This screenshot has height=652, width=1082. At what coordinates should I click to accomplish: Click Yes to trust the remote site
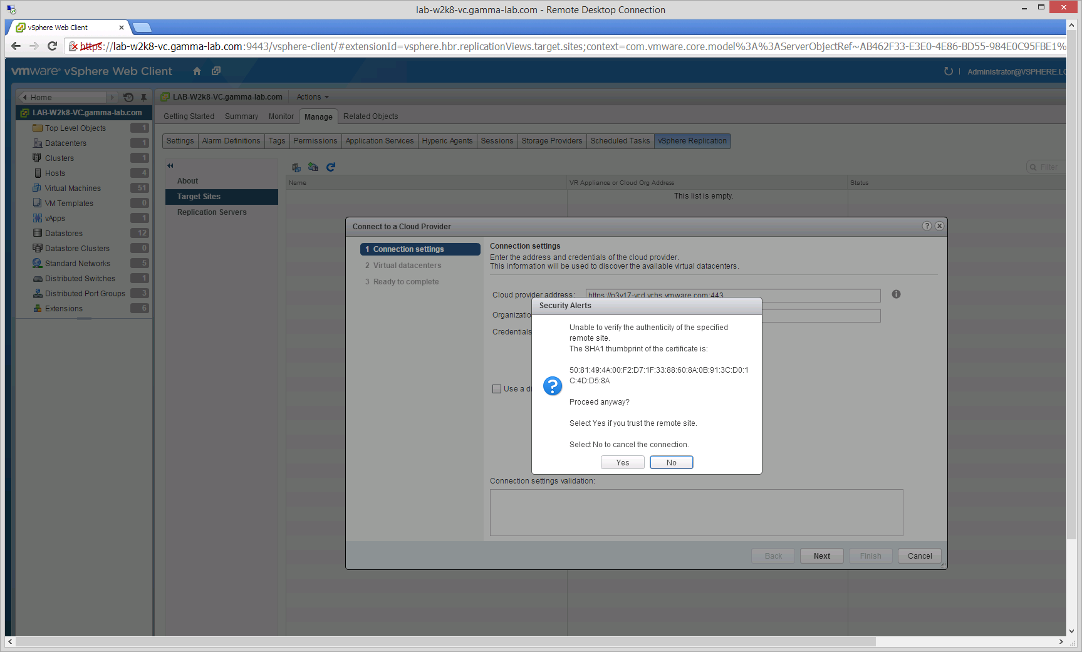pos(622,462)
